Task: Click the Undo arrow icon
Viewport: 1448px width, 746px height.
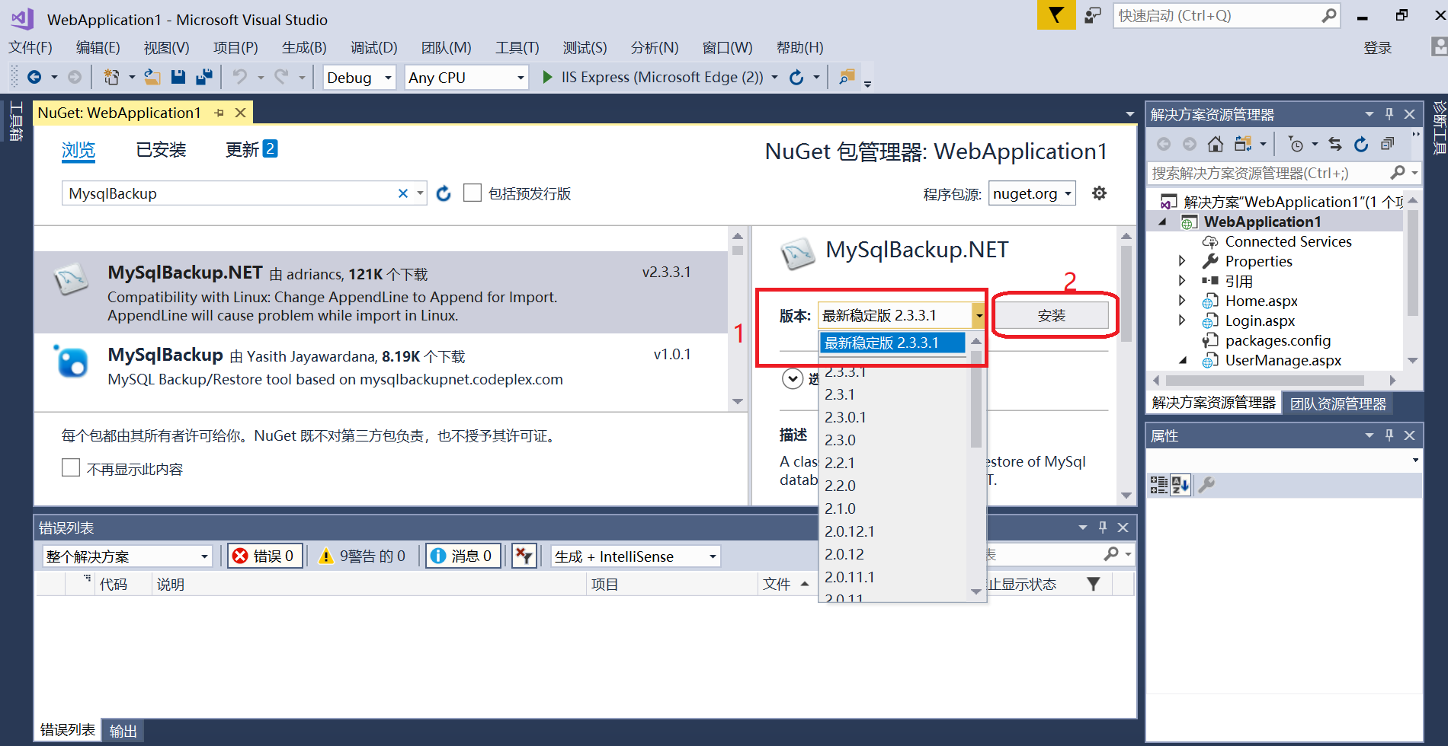Action: click(240, 77)
